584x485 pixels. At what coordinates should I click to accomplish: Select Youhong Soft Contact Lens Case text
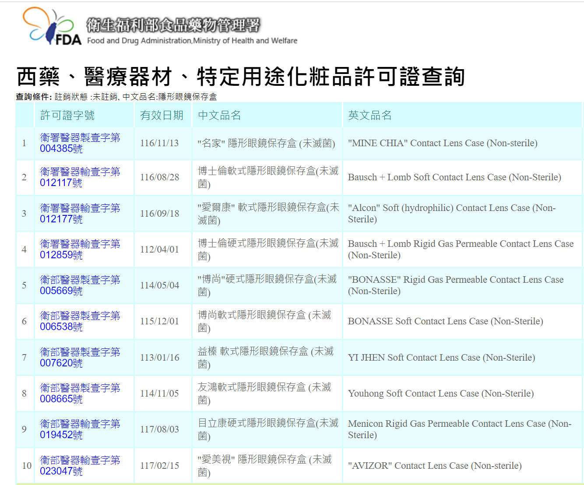tap(441, 394)
